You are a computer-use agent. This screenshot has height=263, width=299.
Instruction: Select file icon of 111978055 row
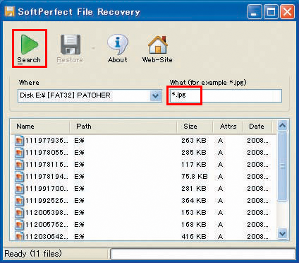point(19,153)
